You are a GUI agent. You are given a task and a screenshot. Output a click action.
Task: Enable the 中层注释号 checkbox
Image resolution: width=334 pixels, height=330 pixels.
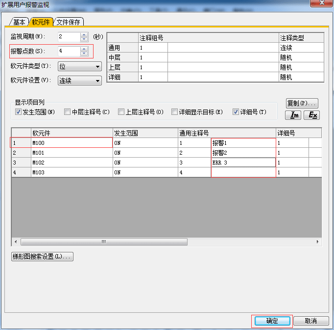point(67,112)
